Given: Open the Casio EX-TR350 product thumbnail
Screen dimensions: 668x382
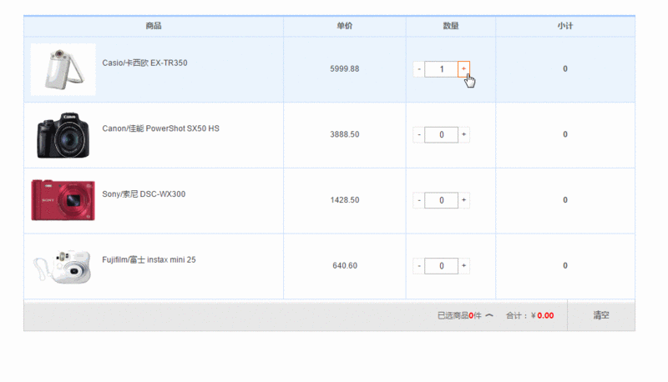Looking at the screenshot, I should pyautogui.click(x=63, y=69).
